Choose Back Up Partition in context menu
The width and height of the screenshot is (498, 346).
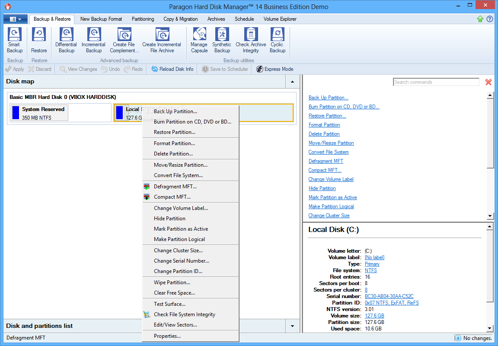(x=191, y=111)
